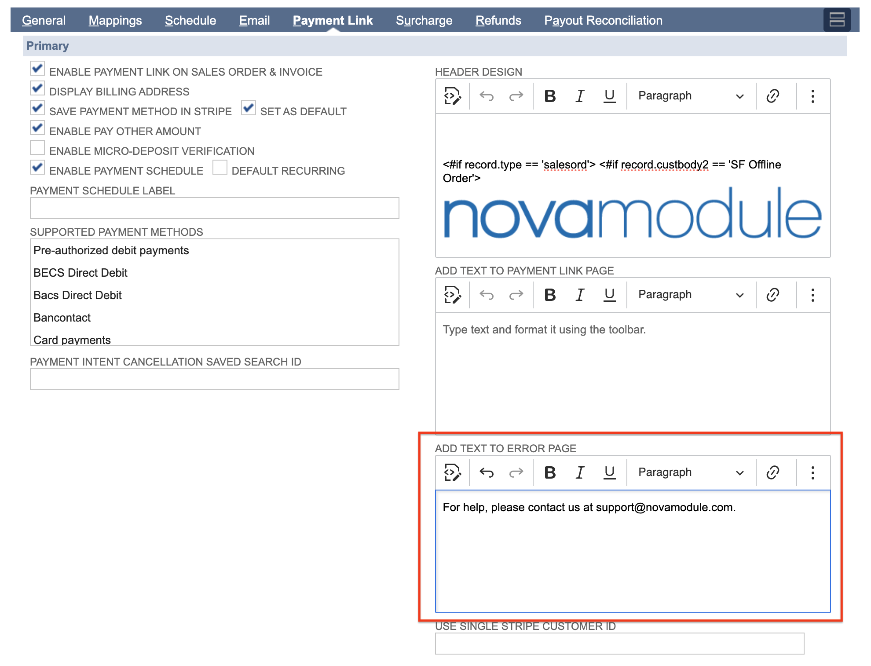Viewport: 871px width, 666px height.
Task: Uncheck Enable Payment Link on Sales Order & Invoice
Action: click(x=37, y=68)
